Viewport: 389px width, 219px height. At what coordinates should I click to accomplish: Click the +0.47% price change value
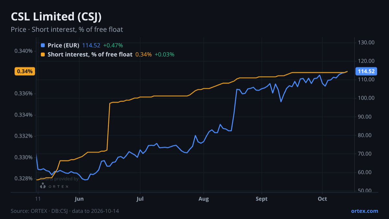pyautogui.click(x=113, y=45)
